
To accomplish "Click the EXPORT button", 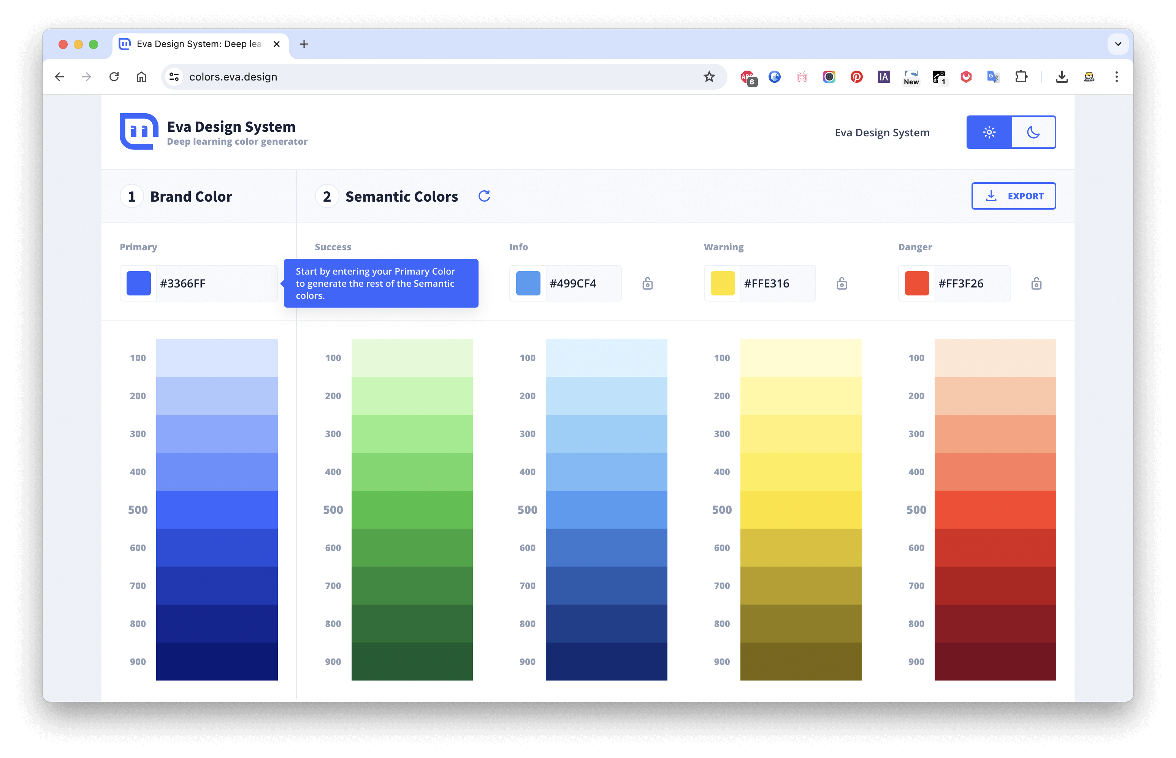I will (1013, 196).
